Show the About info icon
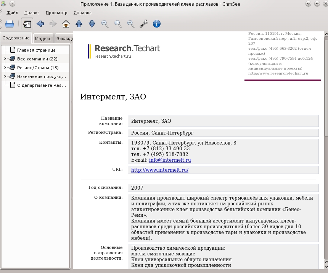Screen dimensions: 328x273 click(x=157, y=24)
